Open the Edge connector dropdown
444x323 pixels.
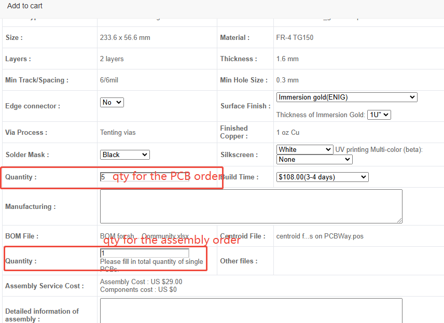tap(112, 103)
